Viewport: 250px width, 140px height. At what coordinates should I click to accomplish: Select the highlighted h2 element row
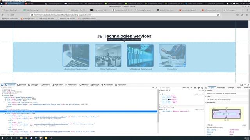click(79, 112)
